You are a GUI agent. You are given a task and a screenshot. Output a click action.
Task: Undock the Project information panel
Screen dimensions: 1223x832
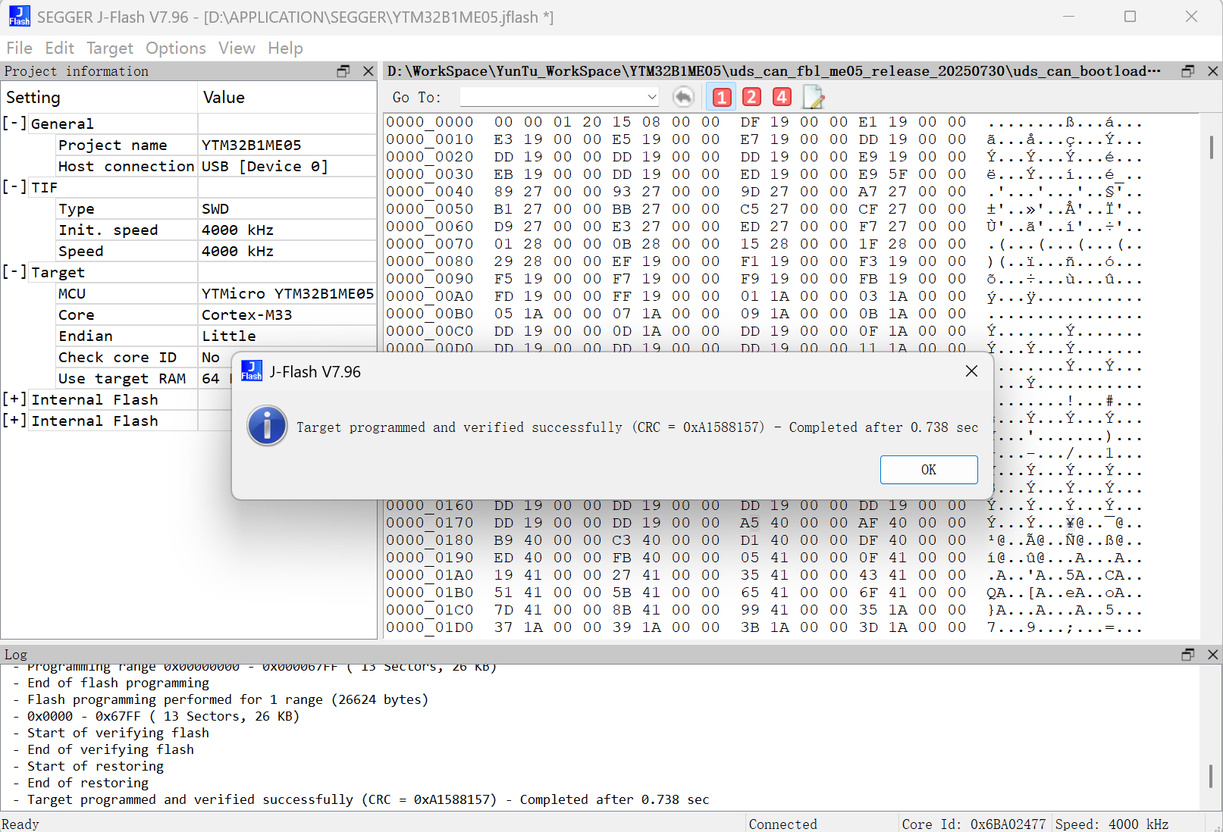[x=343, y=71]
